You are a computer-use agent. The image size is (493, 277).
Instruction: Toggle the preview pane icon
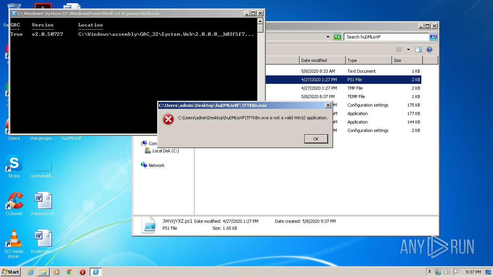pyautogui.click(x=419, y=50)
